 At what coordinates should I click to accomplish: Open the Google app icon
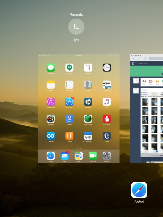click(x=69, y=119)
